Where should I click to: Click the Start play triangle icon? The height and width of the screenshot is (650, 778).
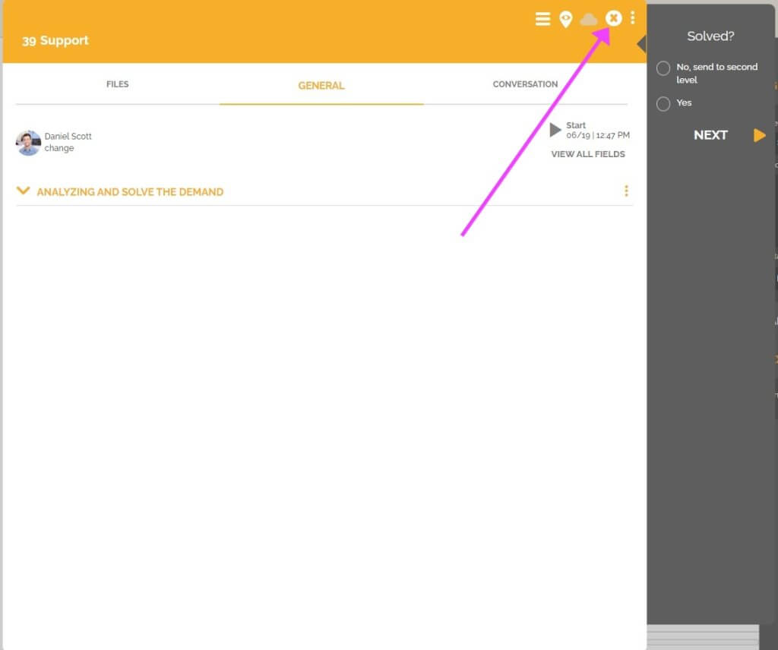555,129
